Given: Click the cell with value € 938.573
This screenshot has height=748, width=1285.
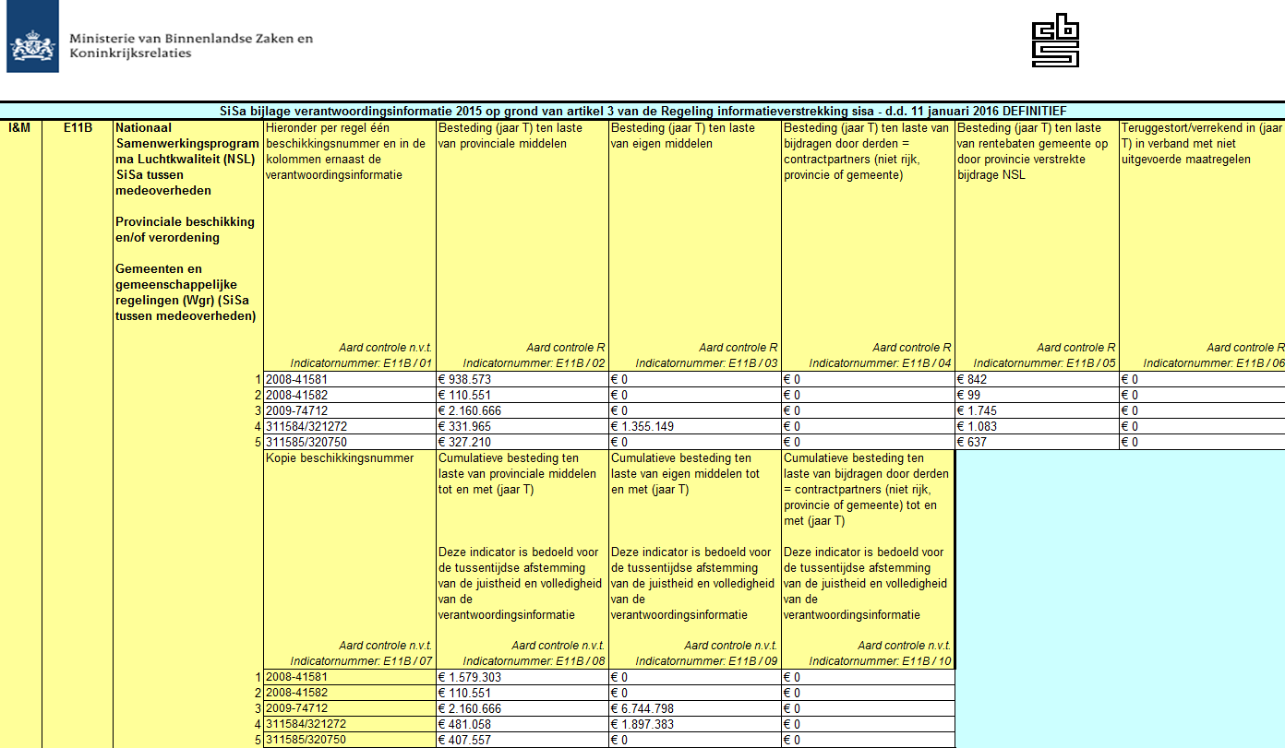Looking at the screenshot, I should (x=522, y=379).
